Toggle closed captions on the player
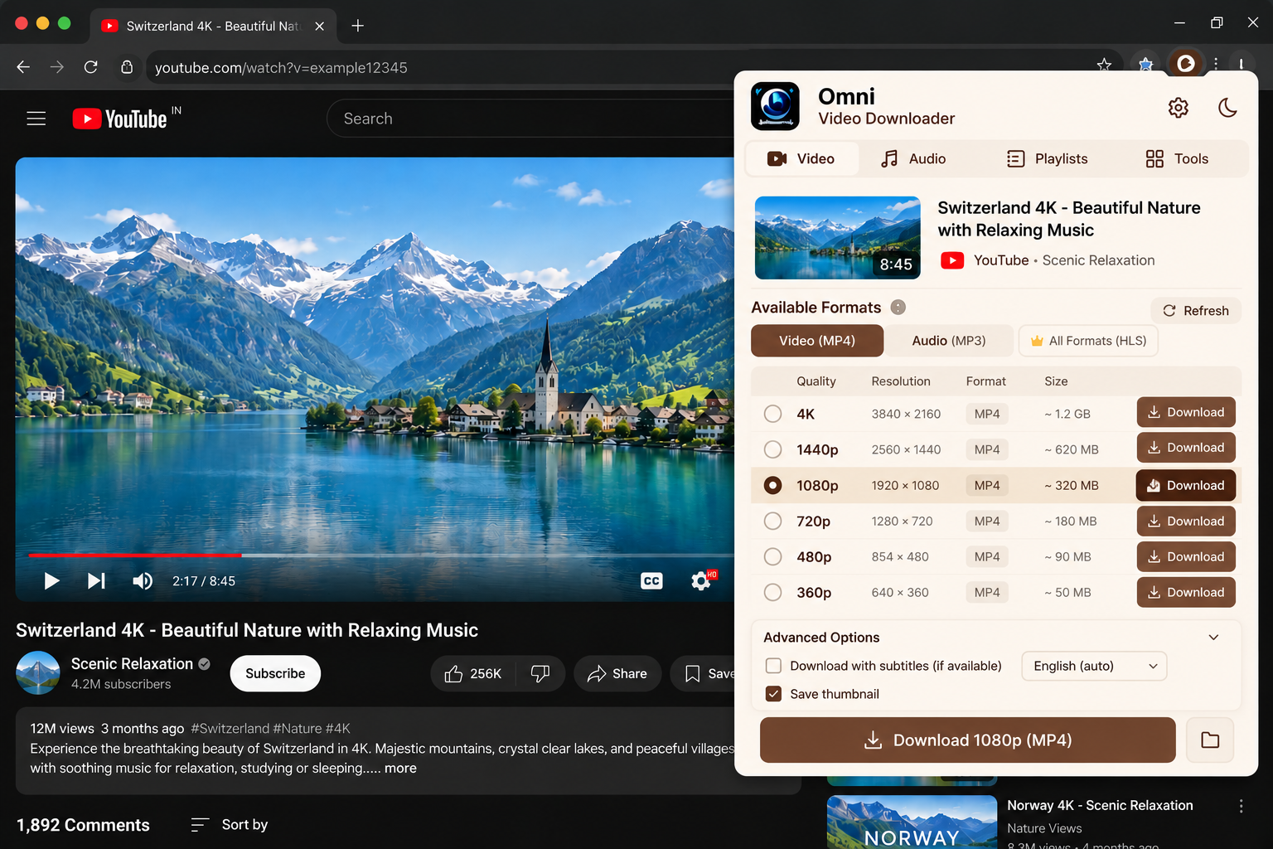The height and width of the screenshot is (849, 1273). [651, 581]
